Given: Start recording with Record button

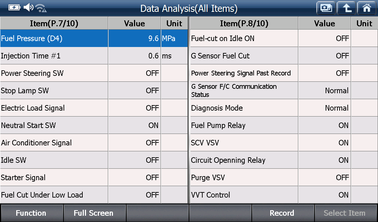Looking at the screenshot, I should (x=282, y=213).
